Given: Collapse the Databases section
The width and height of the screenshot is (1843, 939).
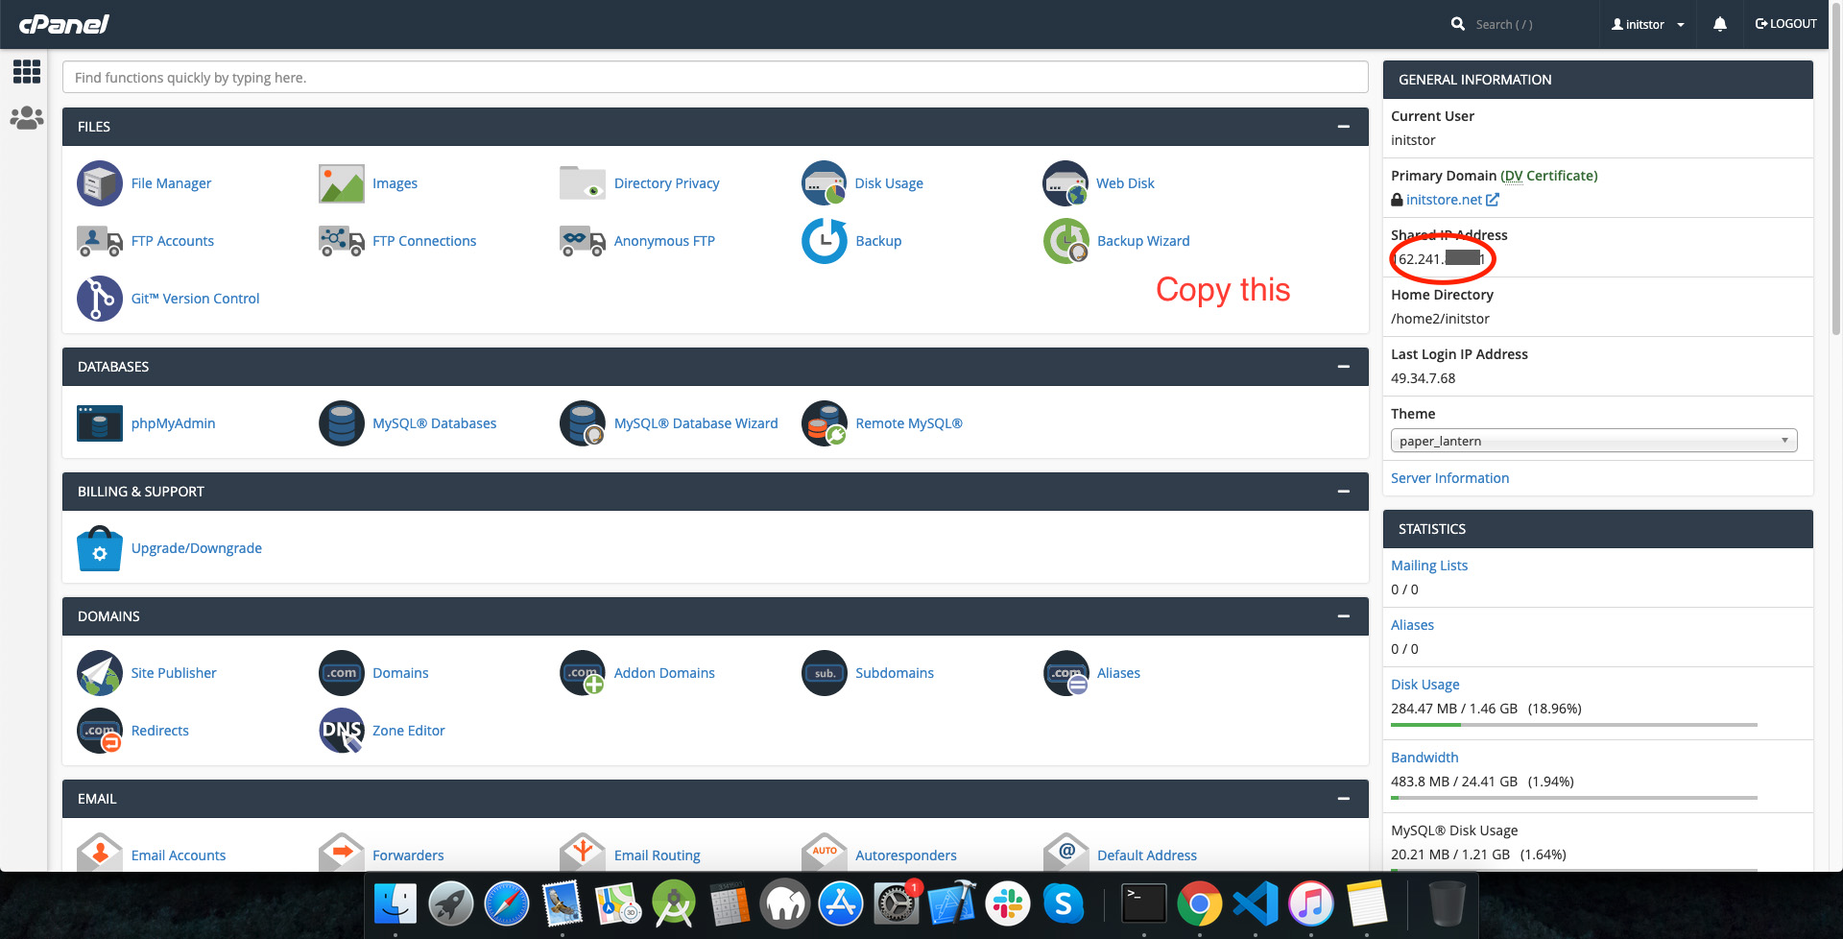Looking at the screenshot, I should [x=1343, y=367].
